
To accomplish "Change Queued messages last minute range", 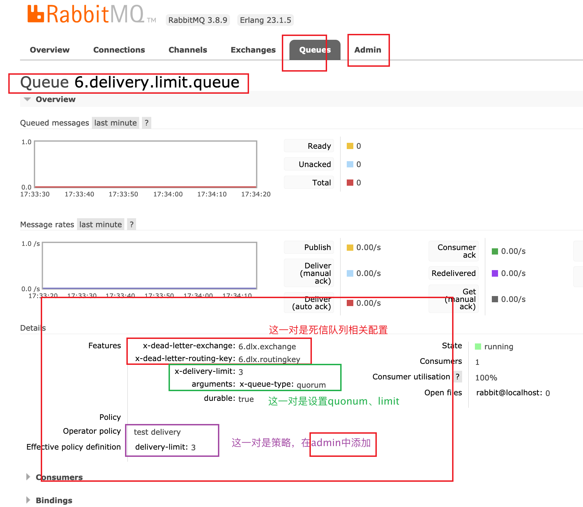I will tap(115, 123).
